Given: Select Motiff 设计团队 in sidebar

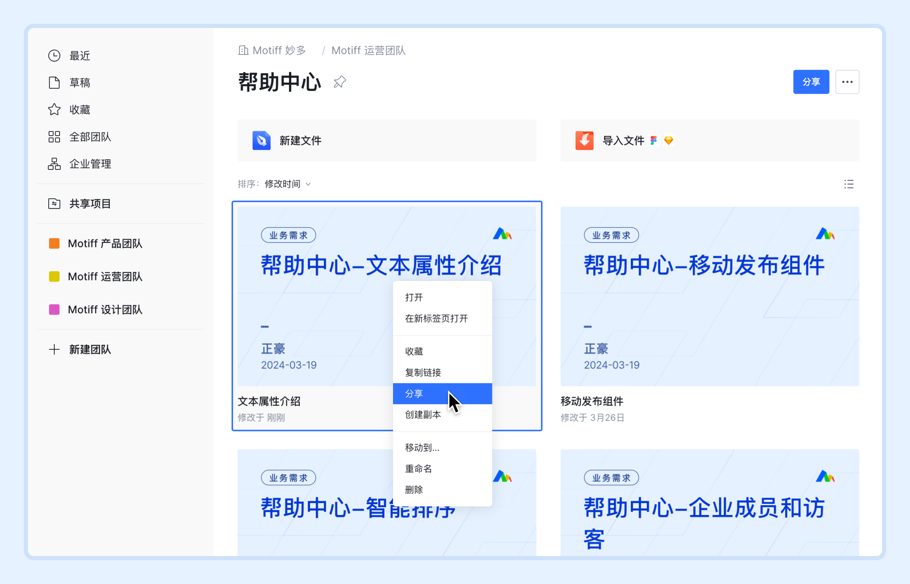Looking at the screenshot, I should [105, 310].
